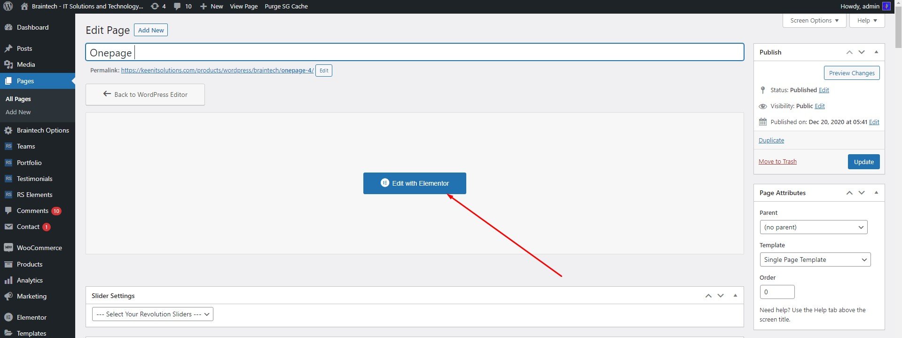Open WooCommerce menu item in sidebar
The width and height of the screenshot is (902, 338).
(x=38, y=248)
